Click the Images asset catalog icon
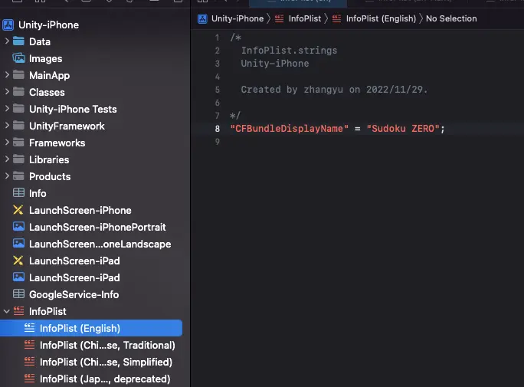The image size is (524, 387). [x=18, y=58]
